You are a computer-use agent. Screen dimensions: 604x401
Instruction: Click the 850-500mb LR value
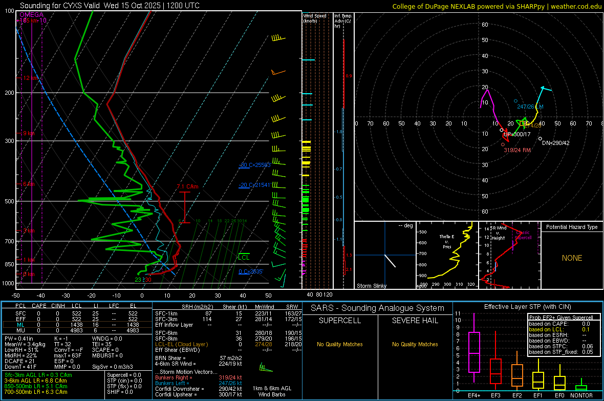click(x=36, y=386)
